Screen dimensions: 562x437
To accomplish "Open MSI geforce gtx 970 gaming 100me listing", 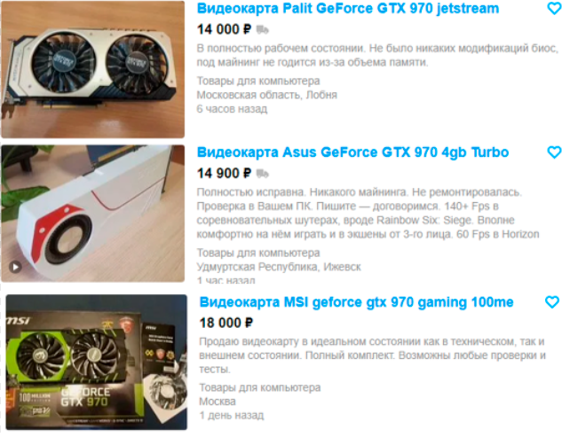I will 356,302.
